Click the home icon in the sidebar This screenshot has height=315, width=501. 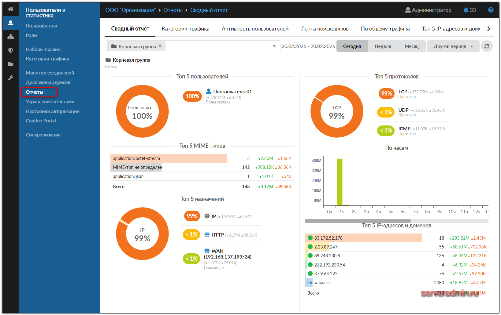tap(11, 9)
